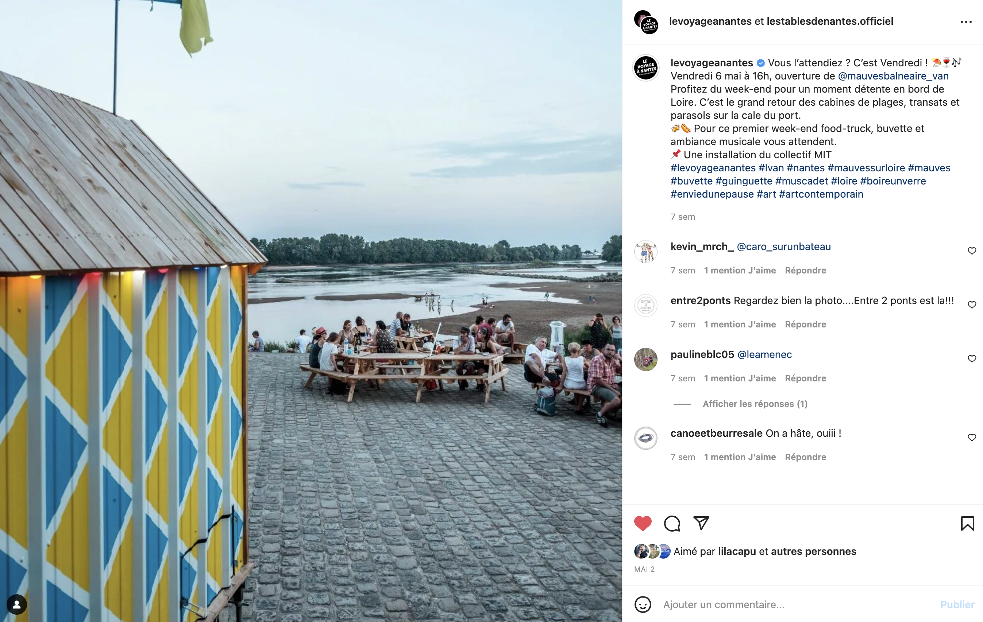View the autres personnes likes list
Image resolution: width=983 pixels, height=622 pixels.
coord(814,551)
